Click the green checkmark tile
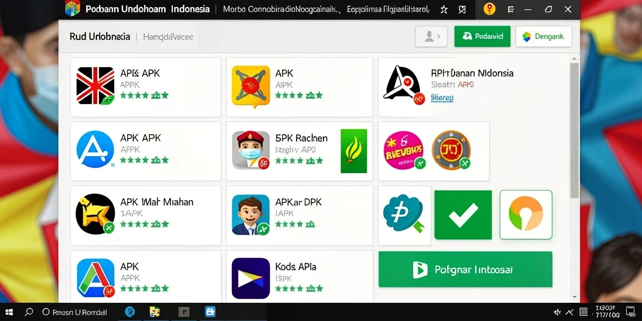Image resolution: width=642 pixels, height=321 pixels. 463,214
